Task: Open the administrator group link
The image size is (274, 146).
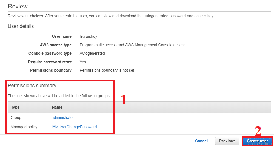Action: click(x=63, y=118)
